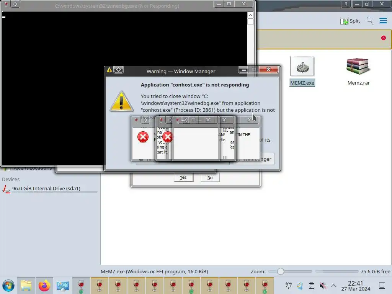The width and height of the screenshot is (392, 294).
Task: Click the Yes button in the wine dialog
Action: click(x=183, y=178)
